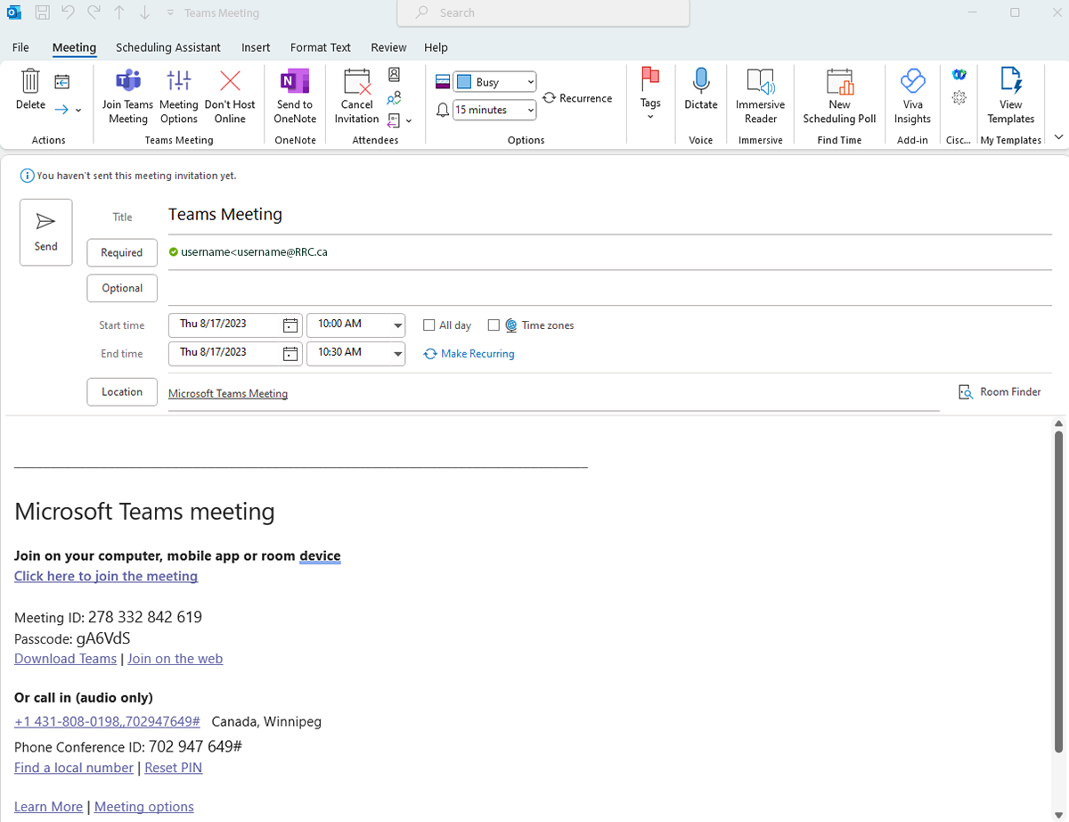Click the 'Click here to join the meeting' link
Viewport: 1069px width, 822px height.
(x=106, y=576)
